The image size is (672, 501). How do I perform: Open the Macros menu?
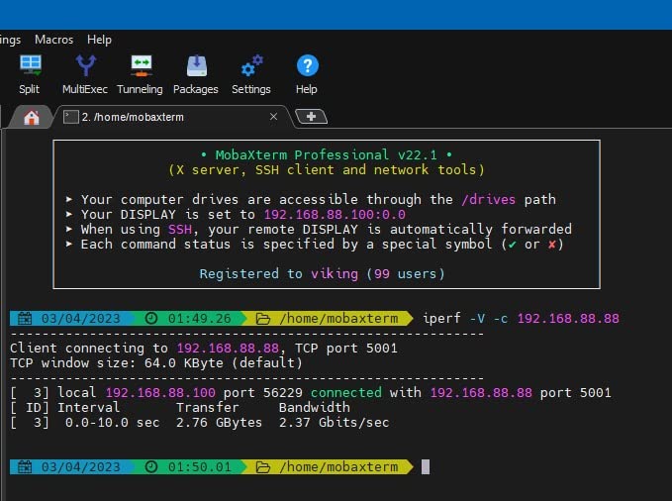pos(54,40)
